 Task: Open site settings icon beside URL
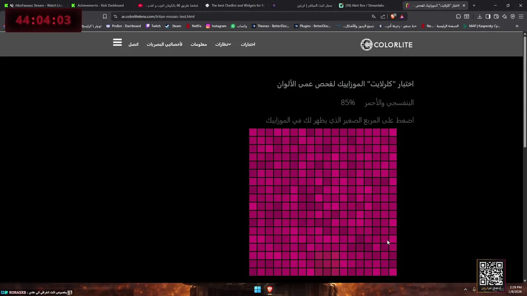tap(116, 16)
